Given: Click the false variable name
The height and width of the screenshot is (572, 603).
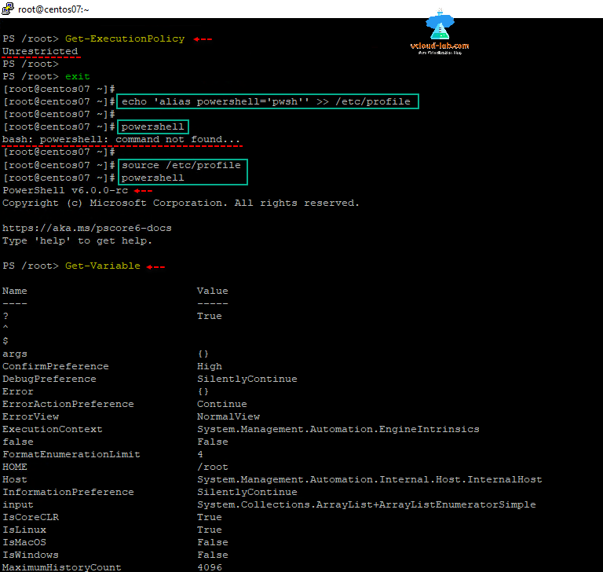Looking at the screenshot, I should 18,442.
